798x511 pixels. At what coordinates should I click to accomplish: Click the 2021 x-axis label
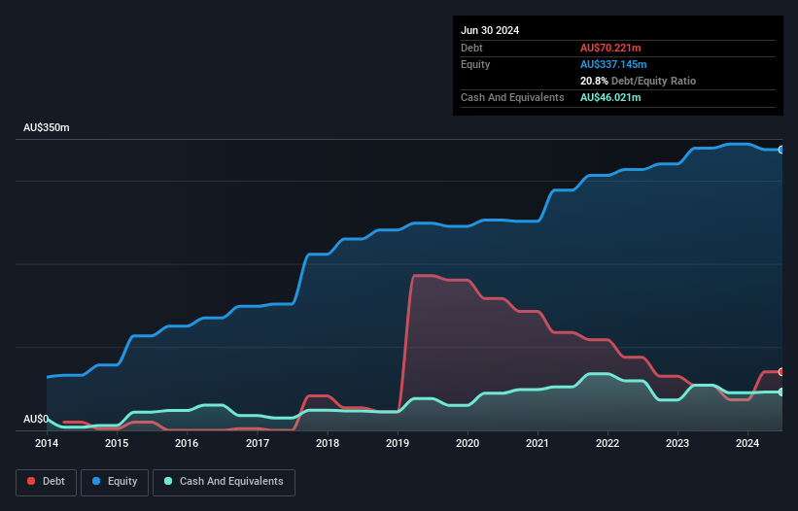click(538, 443)
